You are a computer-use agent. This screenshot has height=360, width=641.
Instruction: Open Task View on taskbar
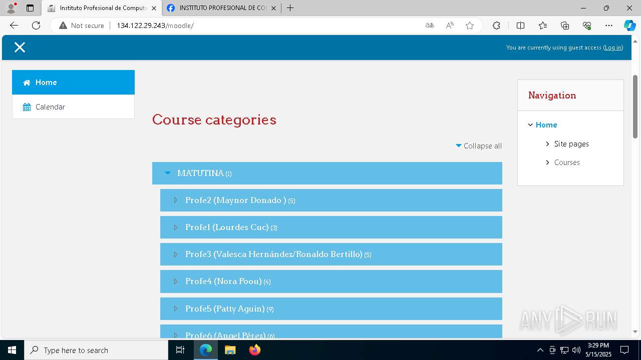pos(180,350)
